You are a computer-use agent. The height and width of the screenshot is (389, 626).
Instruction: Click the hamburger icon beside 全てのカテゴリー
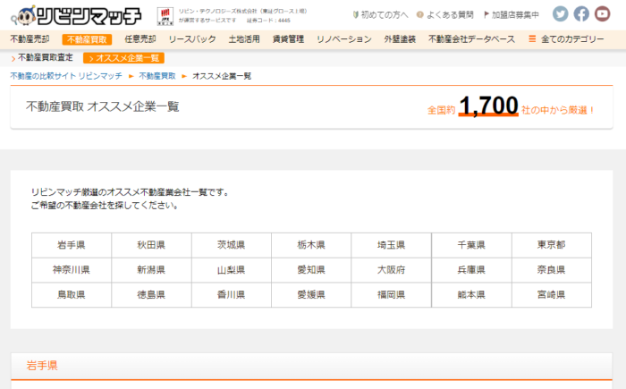pos(532,38)
